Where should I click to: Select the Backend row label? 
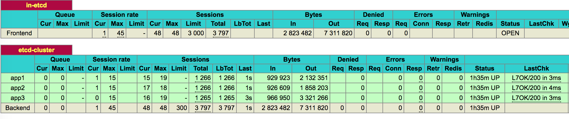click(x=17, y=108)
